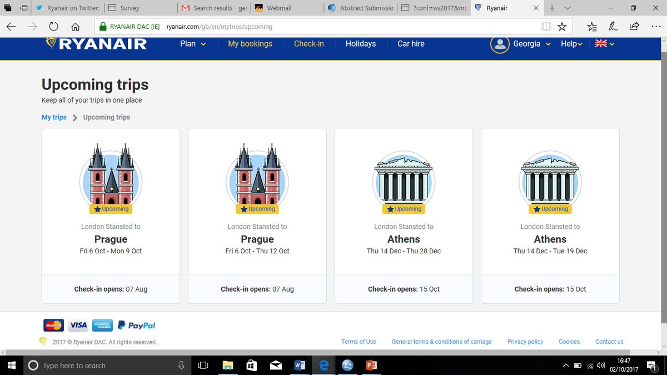Click the volume speaker tray icon
Viewport: 667px width, 375px height.
[x=601, y=366]
